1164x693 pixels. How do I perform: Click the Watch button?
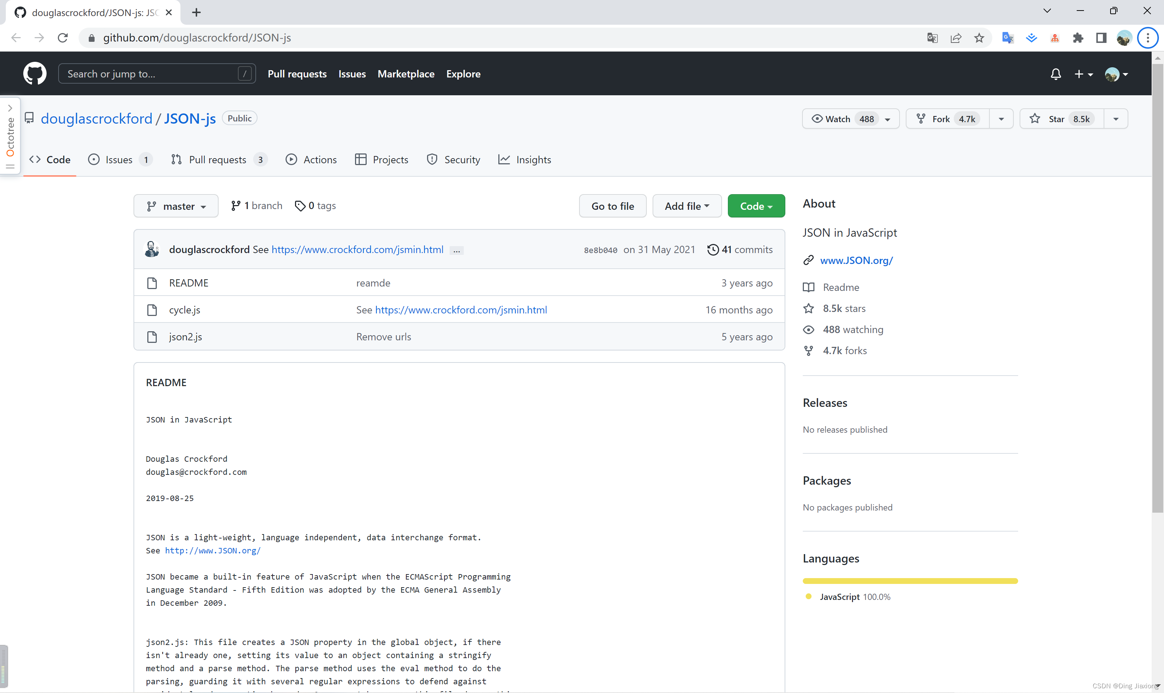850,119
